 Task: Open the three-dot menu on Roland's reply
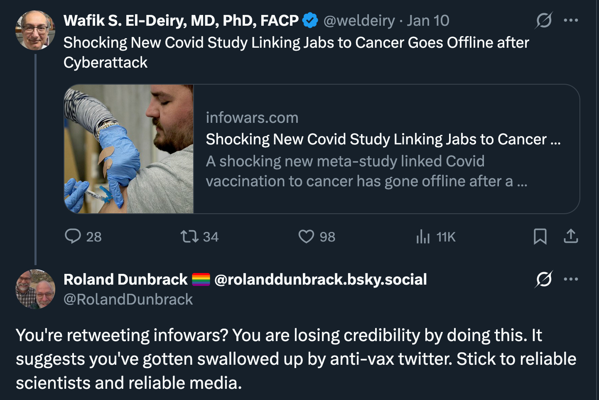click(571, 279)
